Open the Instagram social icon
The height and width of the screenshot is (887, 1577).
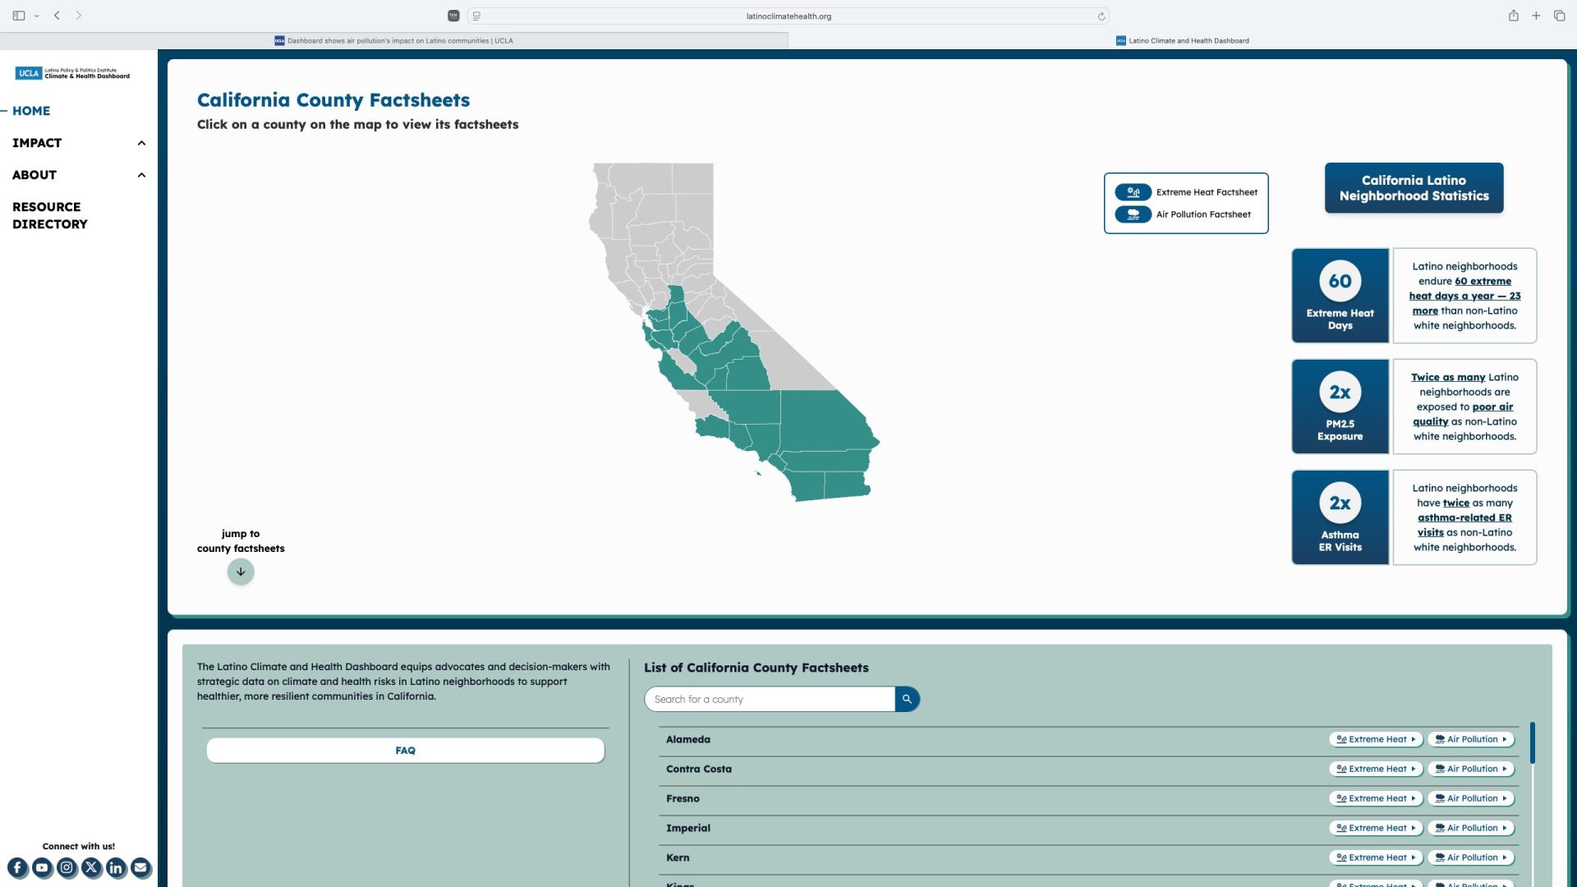click(x=67, y=867)
